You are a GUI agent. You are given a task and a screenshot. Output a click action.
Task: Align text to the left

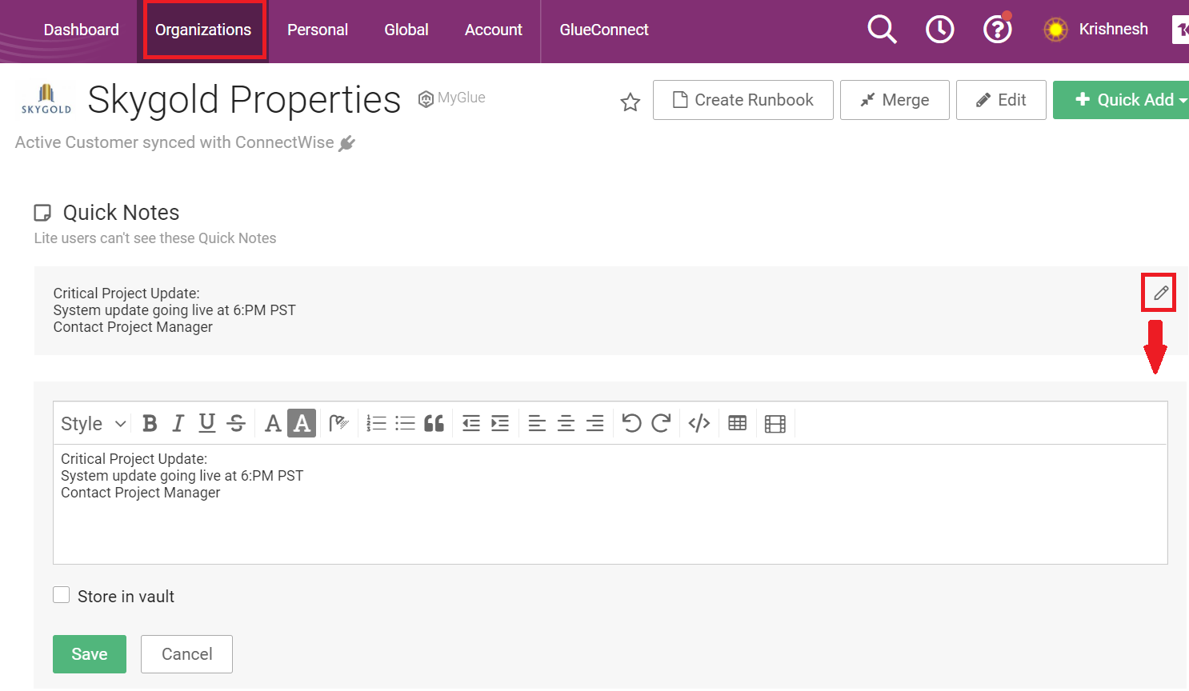[x=537, y=423]
